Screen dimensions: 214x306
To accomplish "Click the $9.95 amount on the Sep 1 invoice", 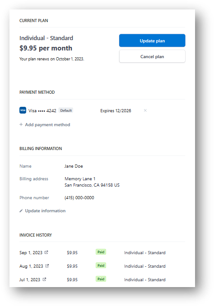I will pos(72,253).
